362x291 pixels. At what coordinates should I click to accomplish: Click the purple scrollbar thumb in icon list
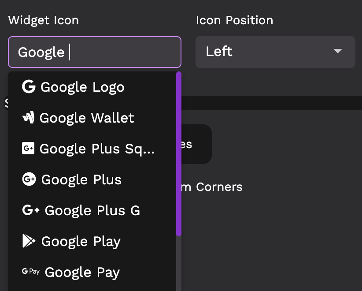point(179,154)
